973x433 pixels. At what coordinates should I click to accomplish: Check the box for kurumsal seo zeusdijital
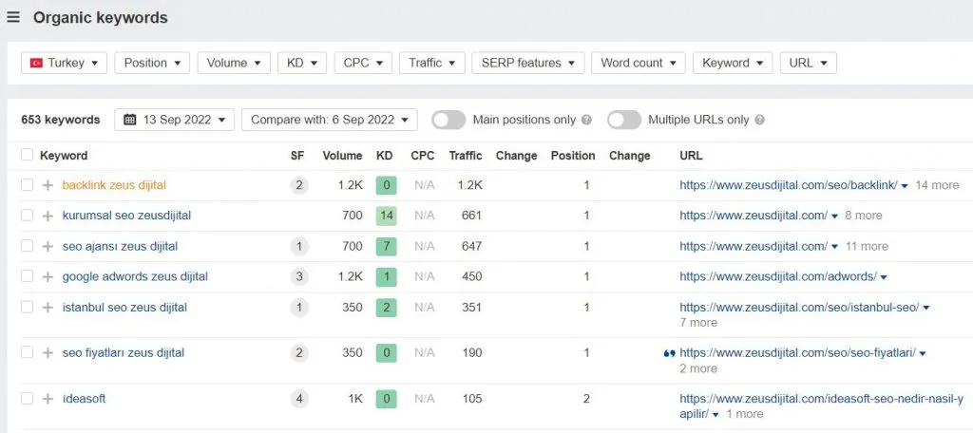pos(27,216)
